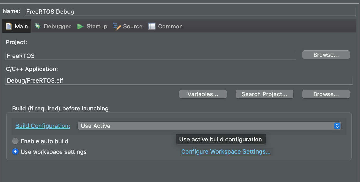
Task: Click the Main tab document icon
Action: click(9, 26)
